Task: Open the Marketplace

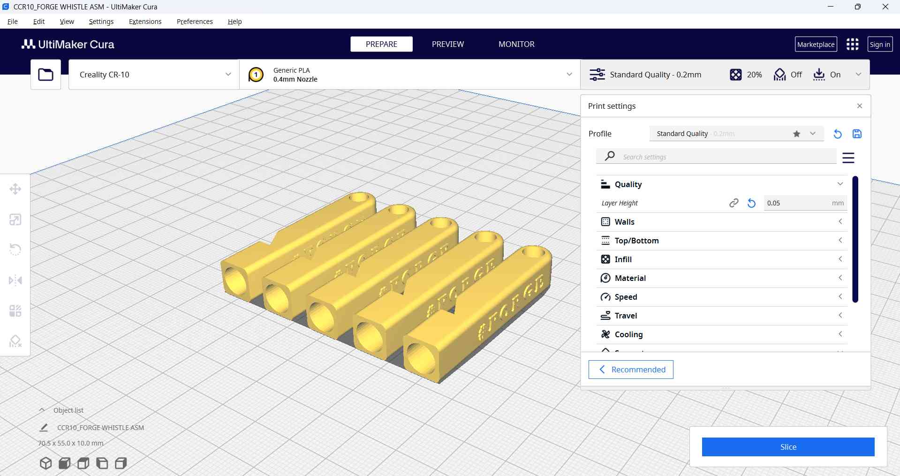Action: [816, 44]
